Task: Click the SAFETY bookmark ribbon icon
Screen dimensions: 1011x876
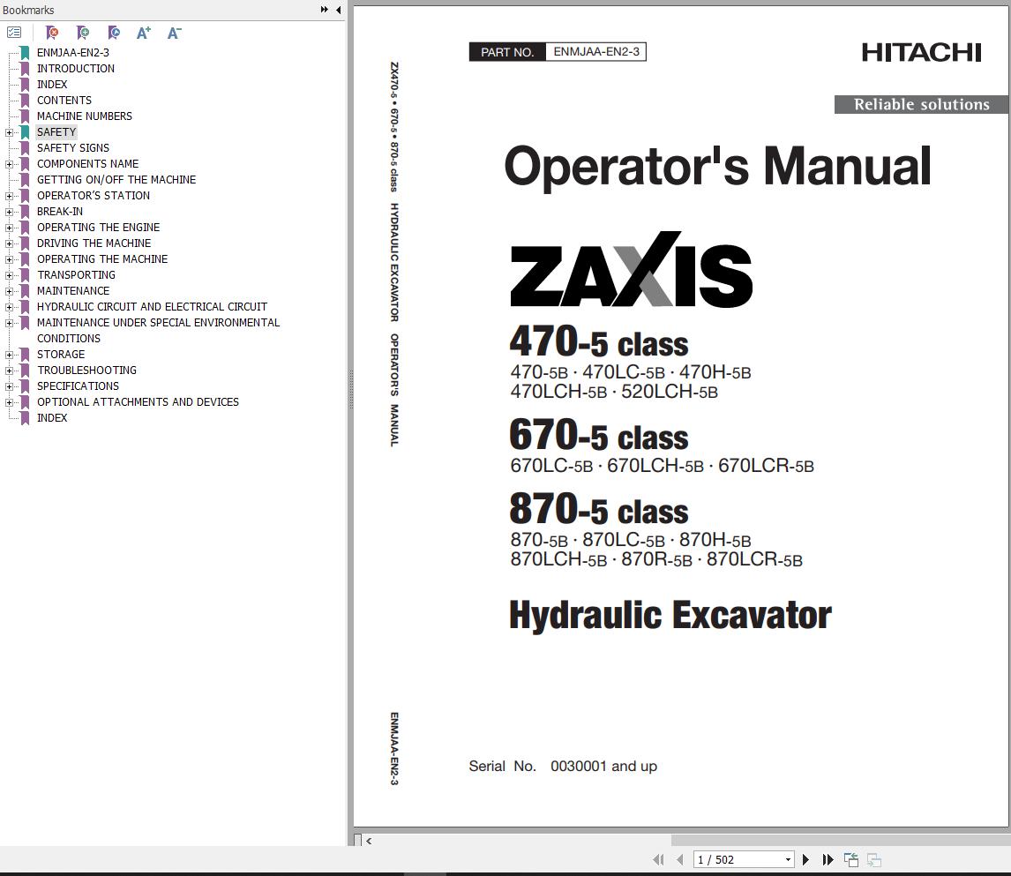Action: click(x=26, y=132)
